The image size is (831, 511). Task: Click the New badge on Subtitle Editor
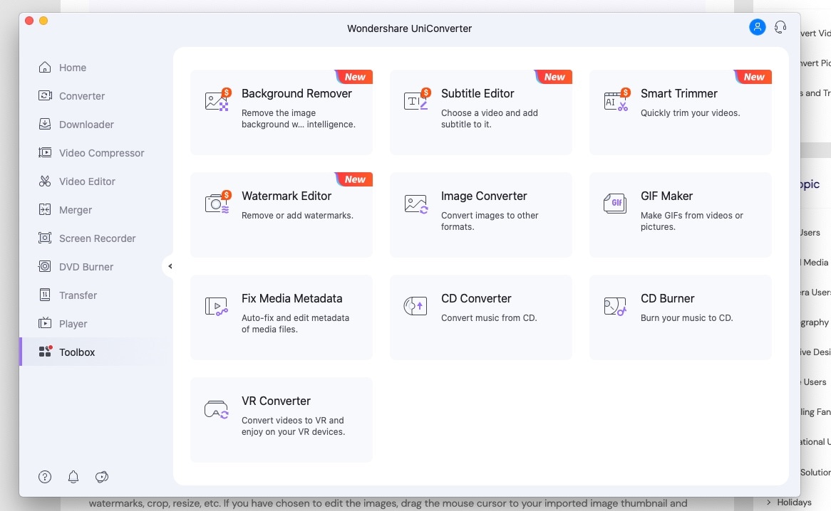point(554,77)
